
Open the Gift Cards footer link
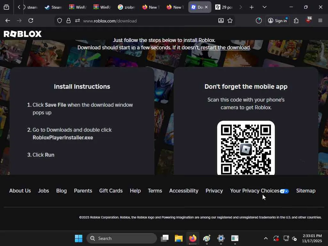111,191
